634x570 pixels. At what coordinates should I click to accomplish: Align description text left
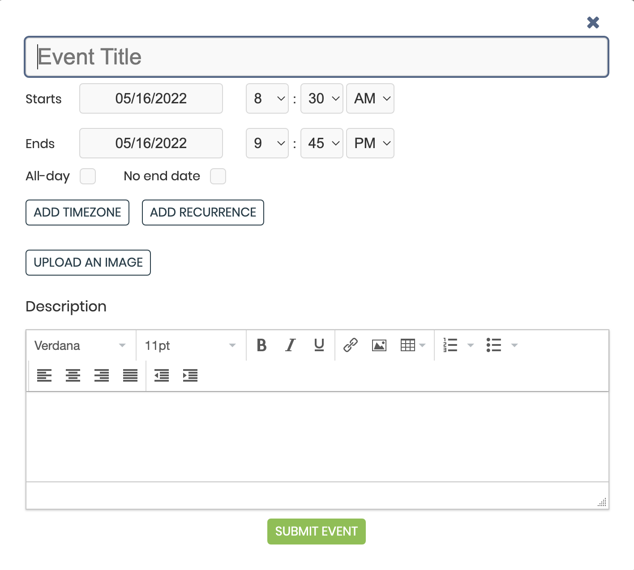click(x=44, y=376)
